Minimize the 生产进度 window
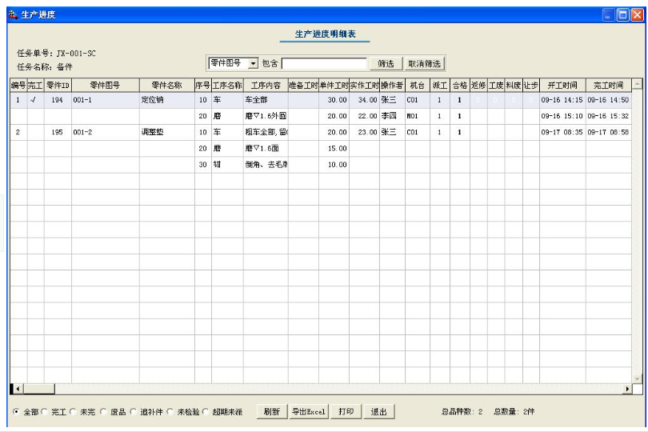This screenshot has height=432, width=648. (x=608, y=15)
